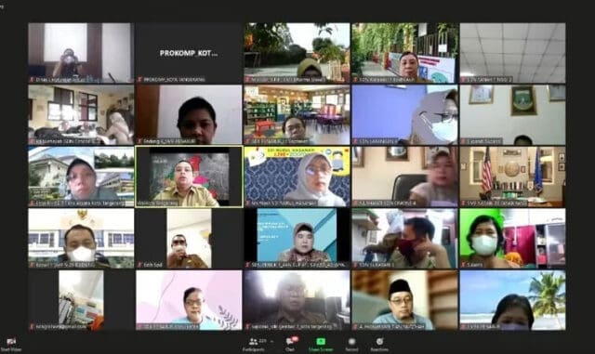Select the tile with pink pastel background

(189, 300)
